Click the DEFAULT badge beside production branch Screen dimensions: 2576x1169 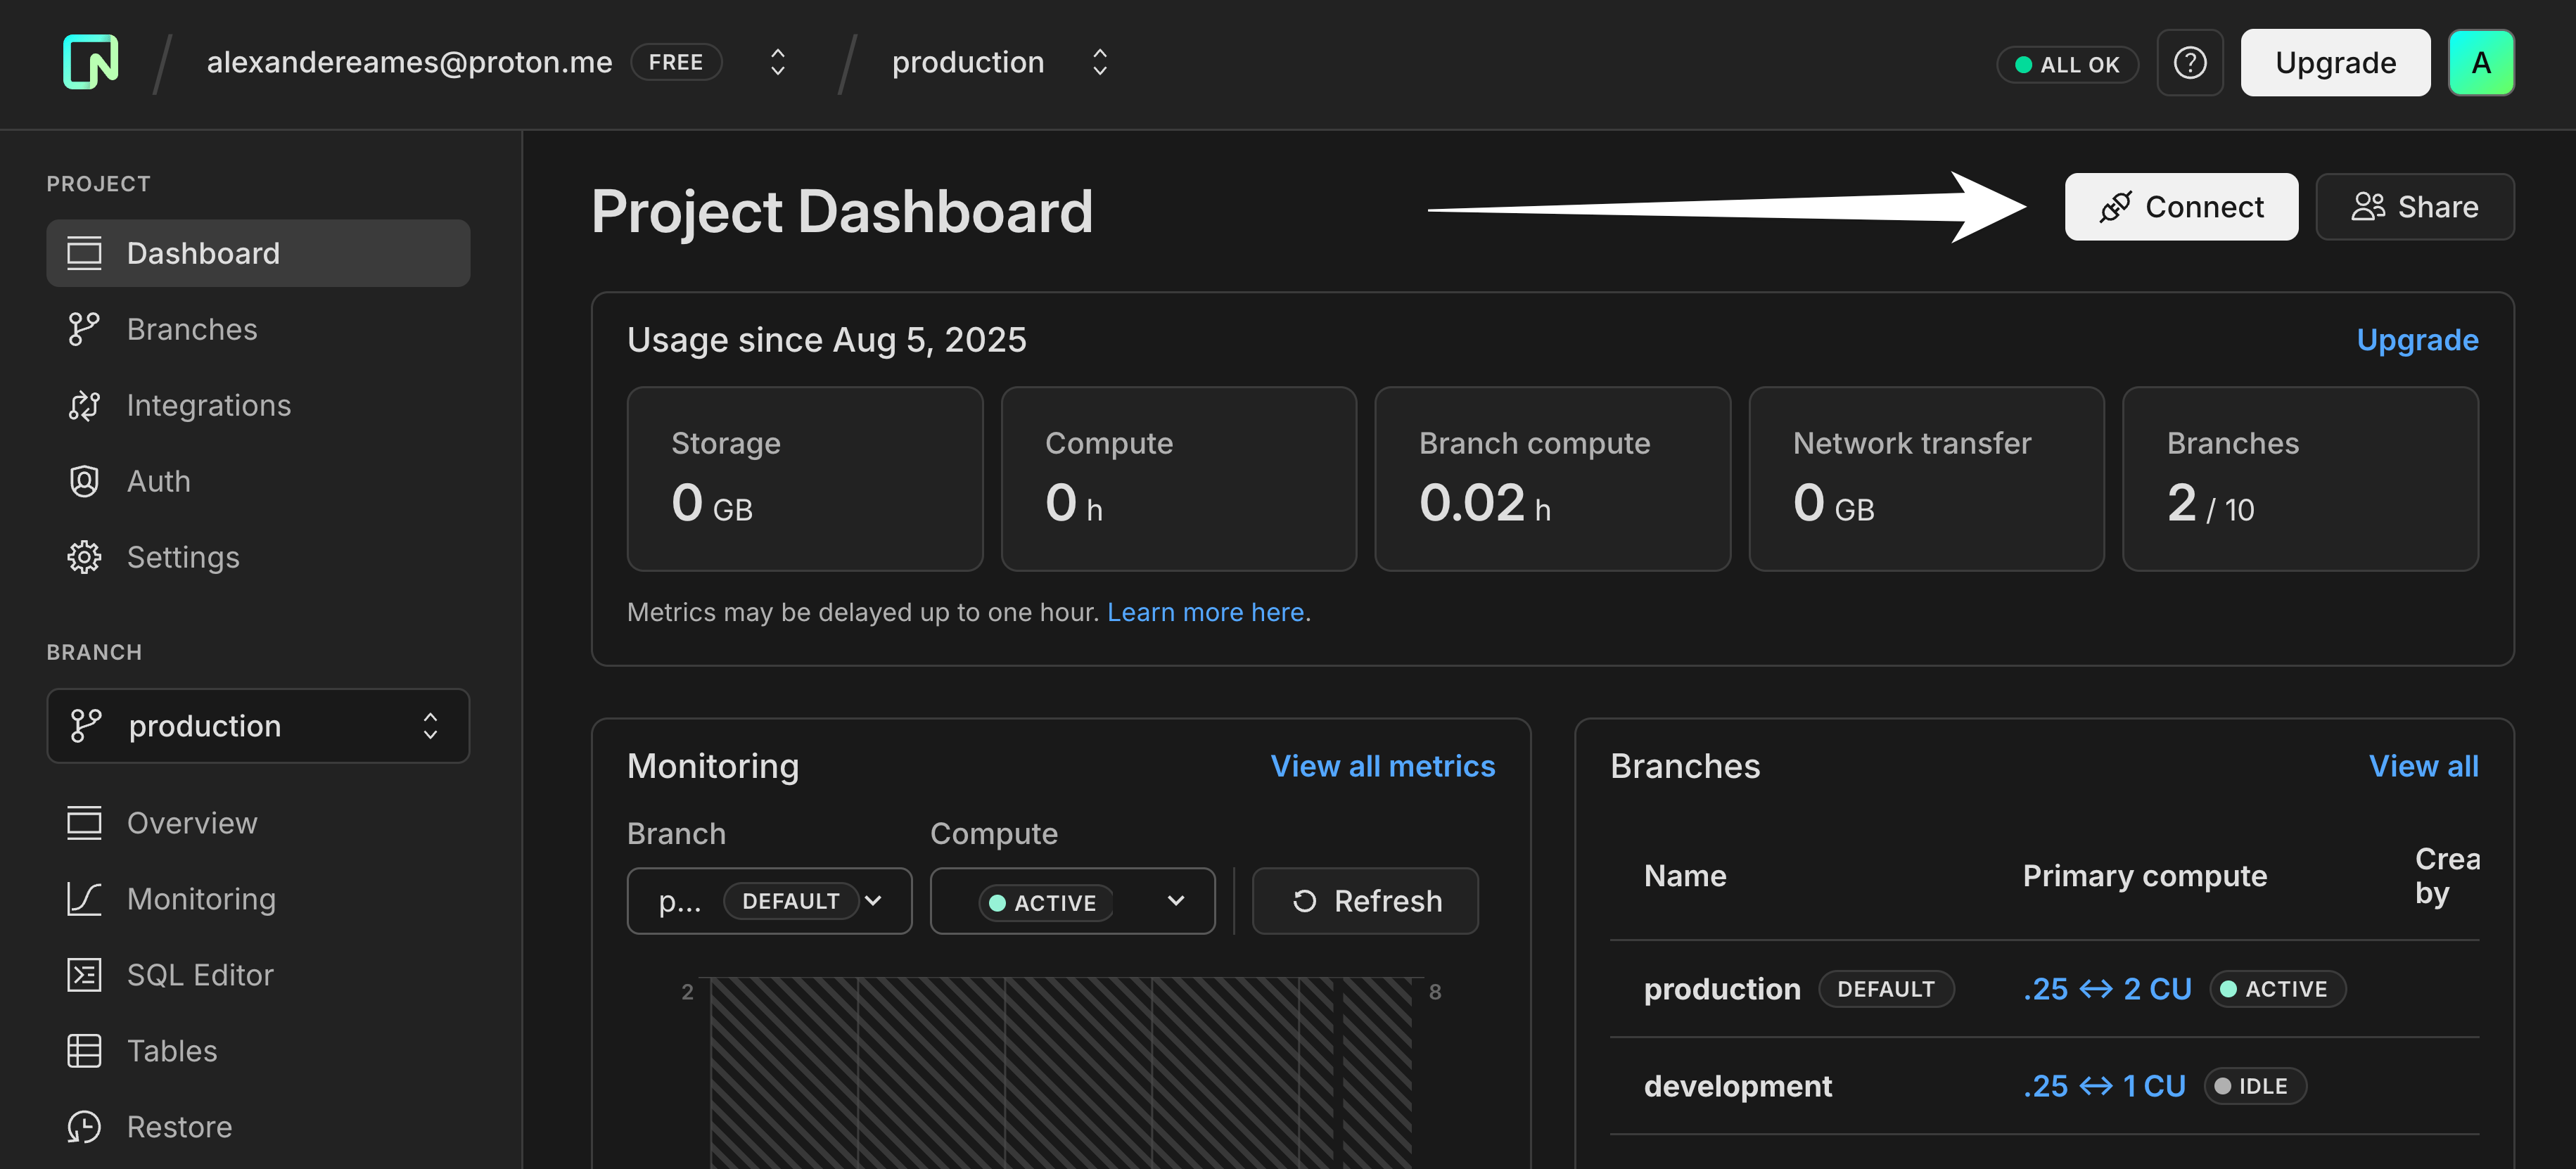1885,989
